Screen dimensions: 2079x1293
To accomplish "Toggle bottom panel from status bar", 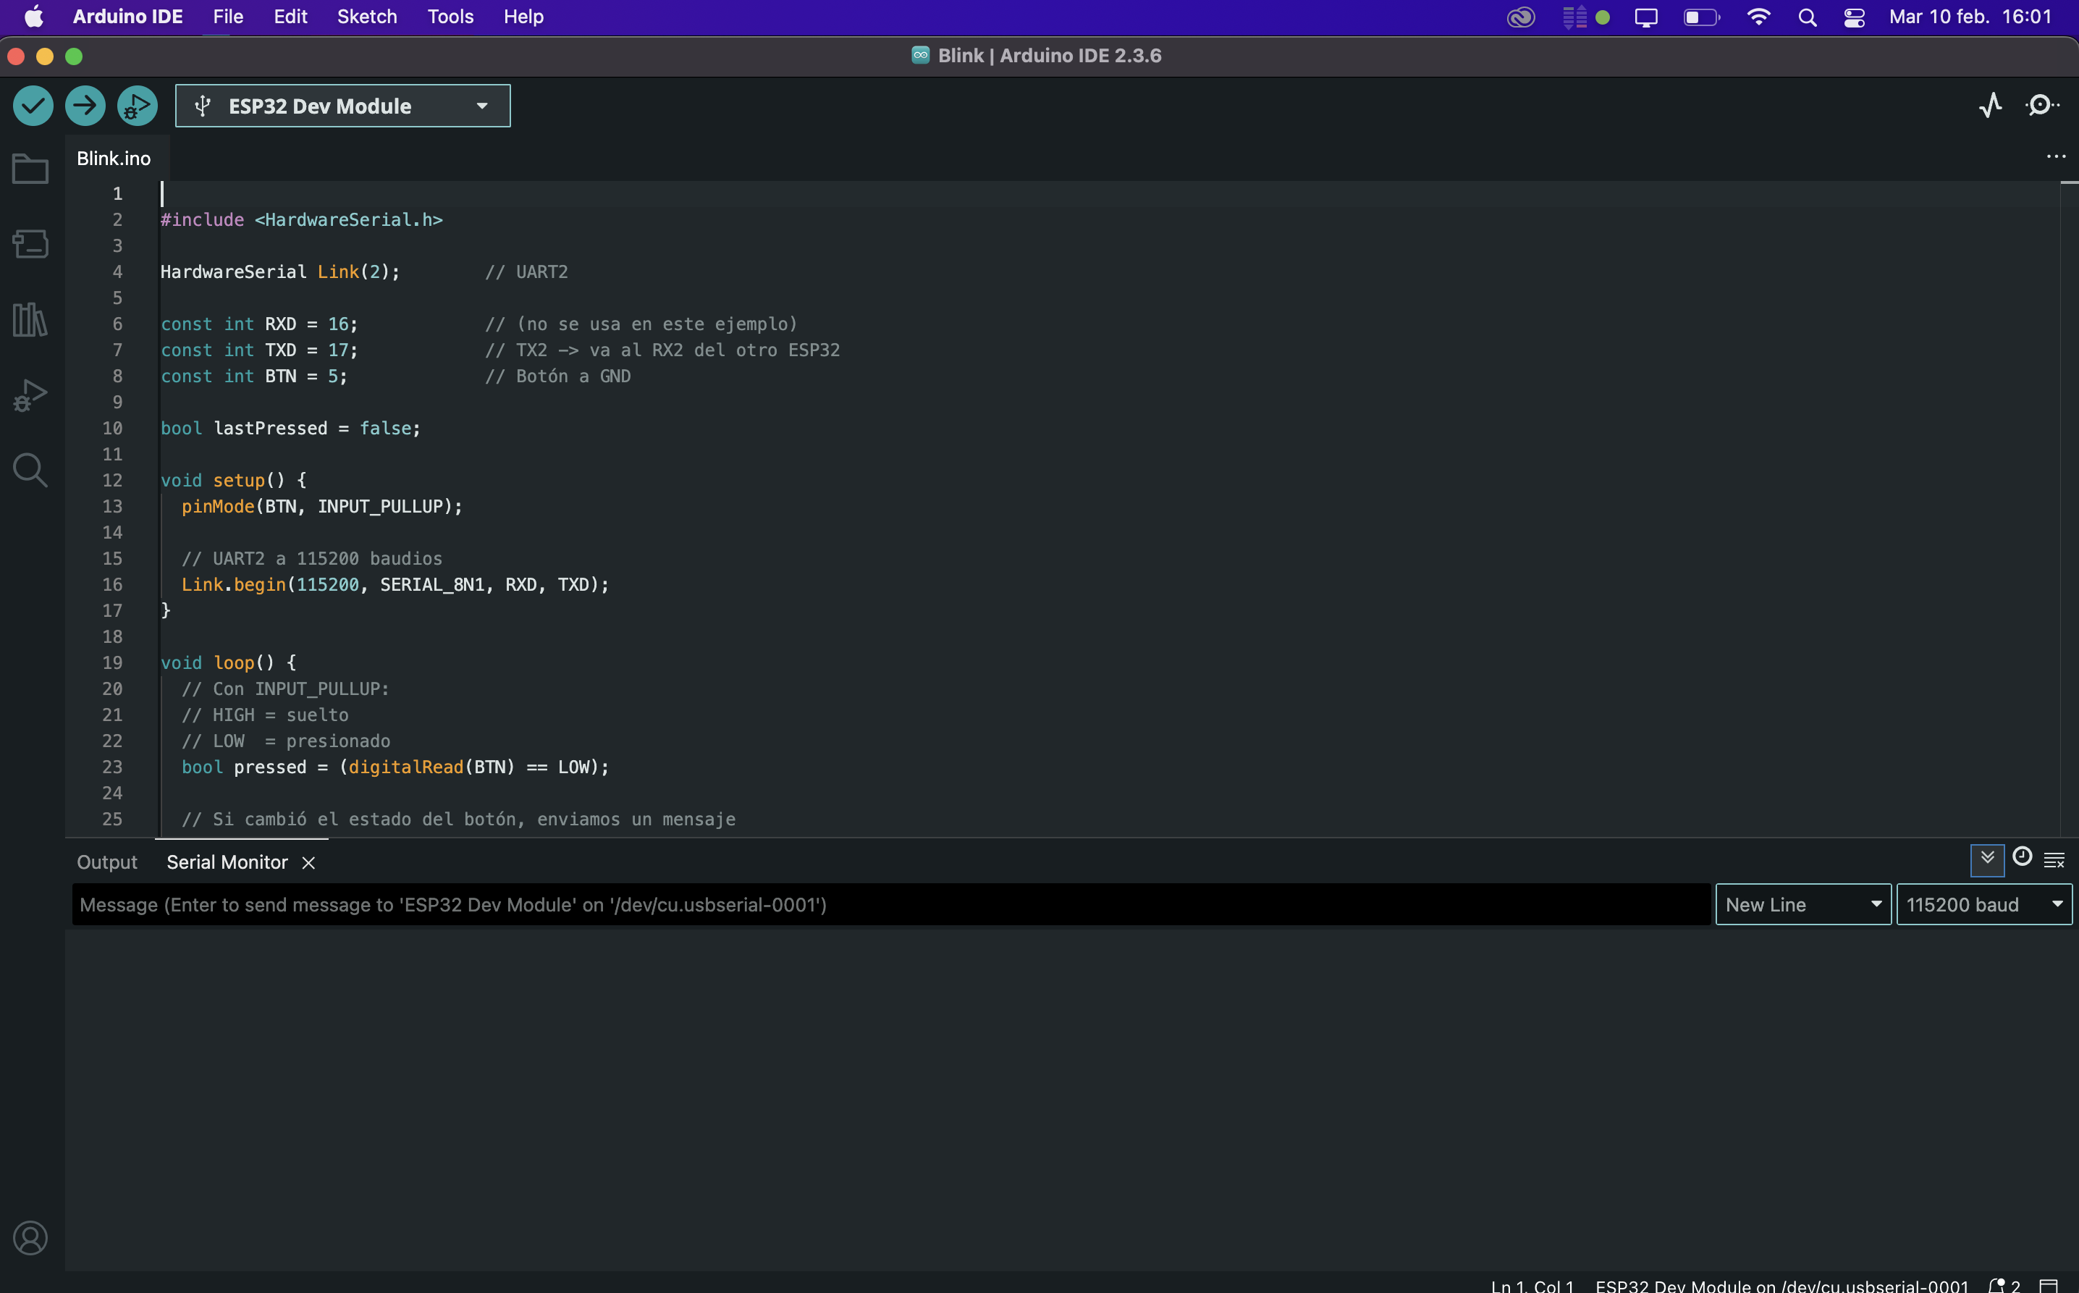I will tap(2048, 1284).
